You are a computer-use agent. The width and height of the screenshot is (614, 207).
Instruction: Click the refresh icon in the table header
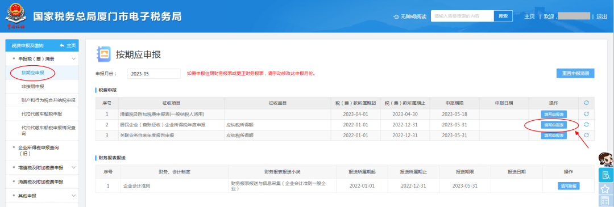coord(586,103)
